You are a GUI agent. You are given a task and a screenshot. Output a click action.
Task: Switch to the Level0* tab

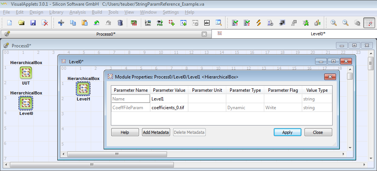point(317,34)
